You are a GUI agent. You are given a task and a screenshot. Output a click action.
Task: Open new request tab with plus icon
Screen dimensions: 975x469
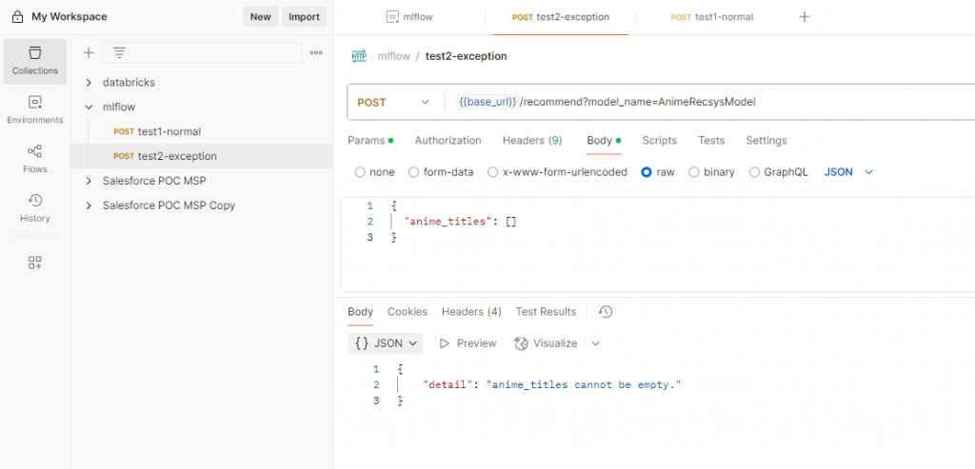coord(805,17)
